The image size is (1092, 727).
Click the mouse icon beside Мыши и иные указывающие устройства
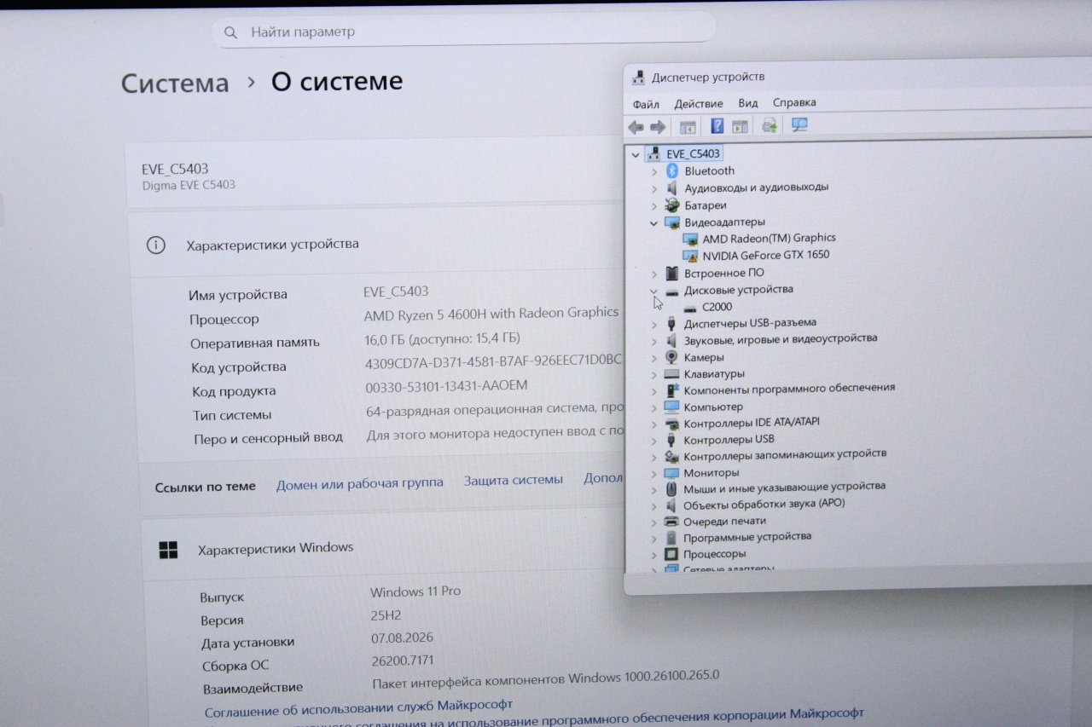[671, 489]
